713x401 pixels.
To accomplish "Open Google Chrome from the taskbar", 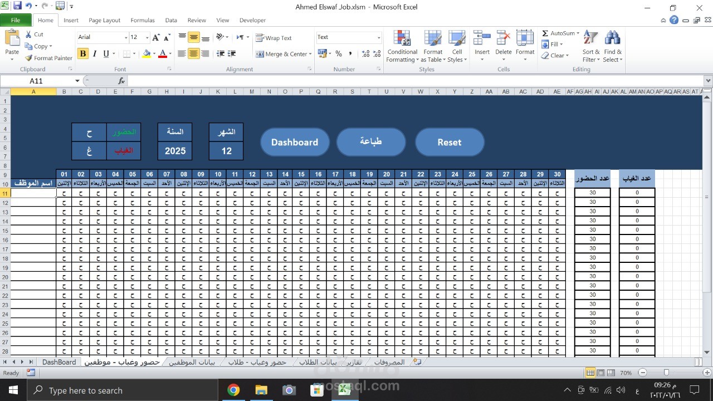I will [x=233, y=390].
